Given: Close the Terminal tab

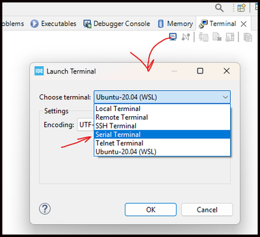Looking at the screenshot, I should pos(244,24).
